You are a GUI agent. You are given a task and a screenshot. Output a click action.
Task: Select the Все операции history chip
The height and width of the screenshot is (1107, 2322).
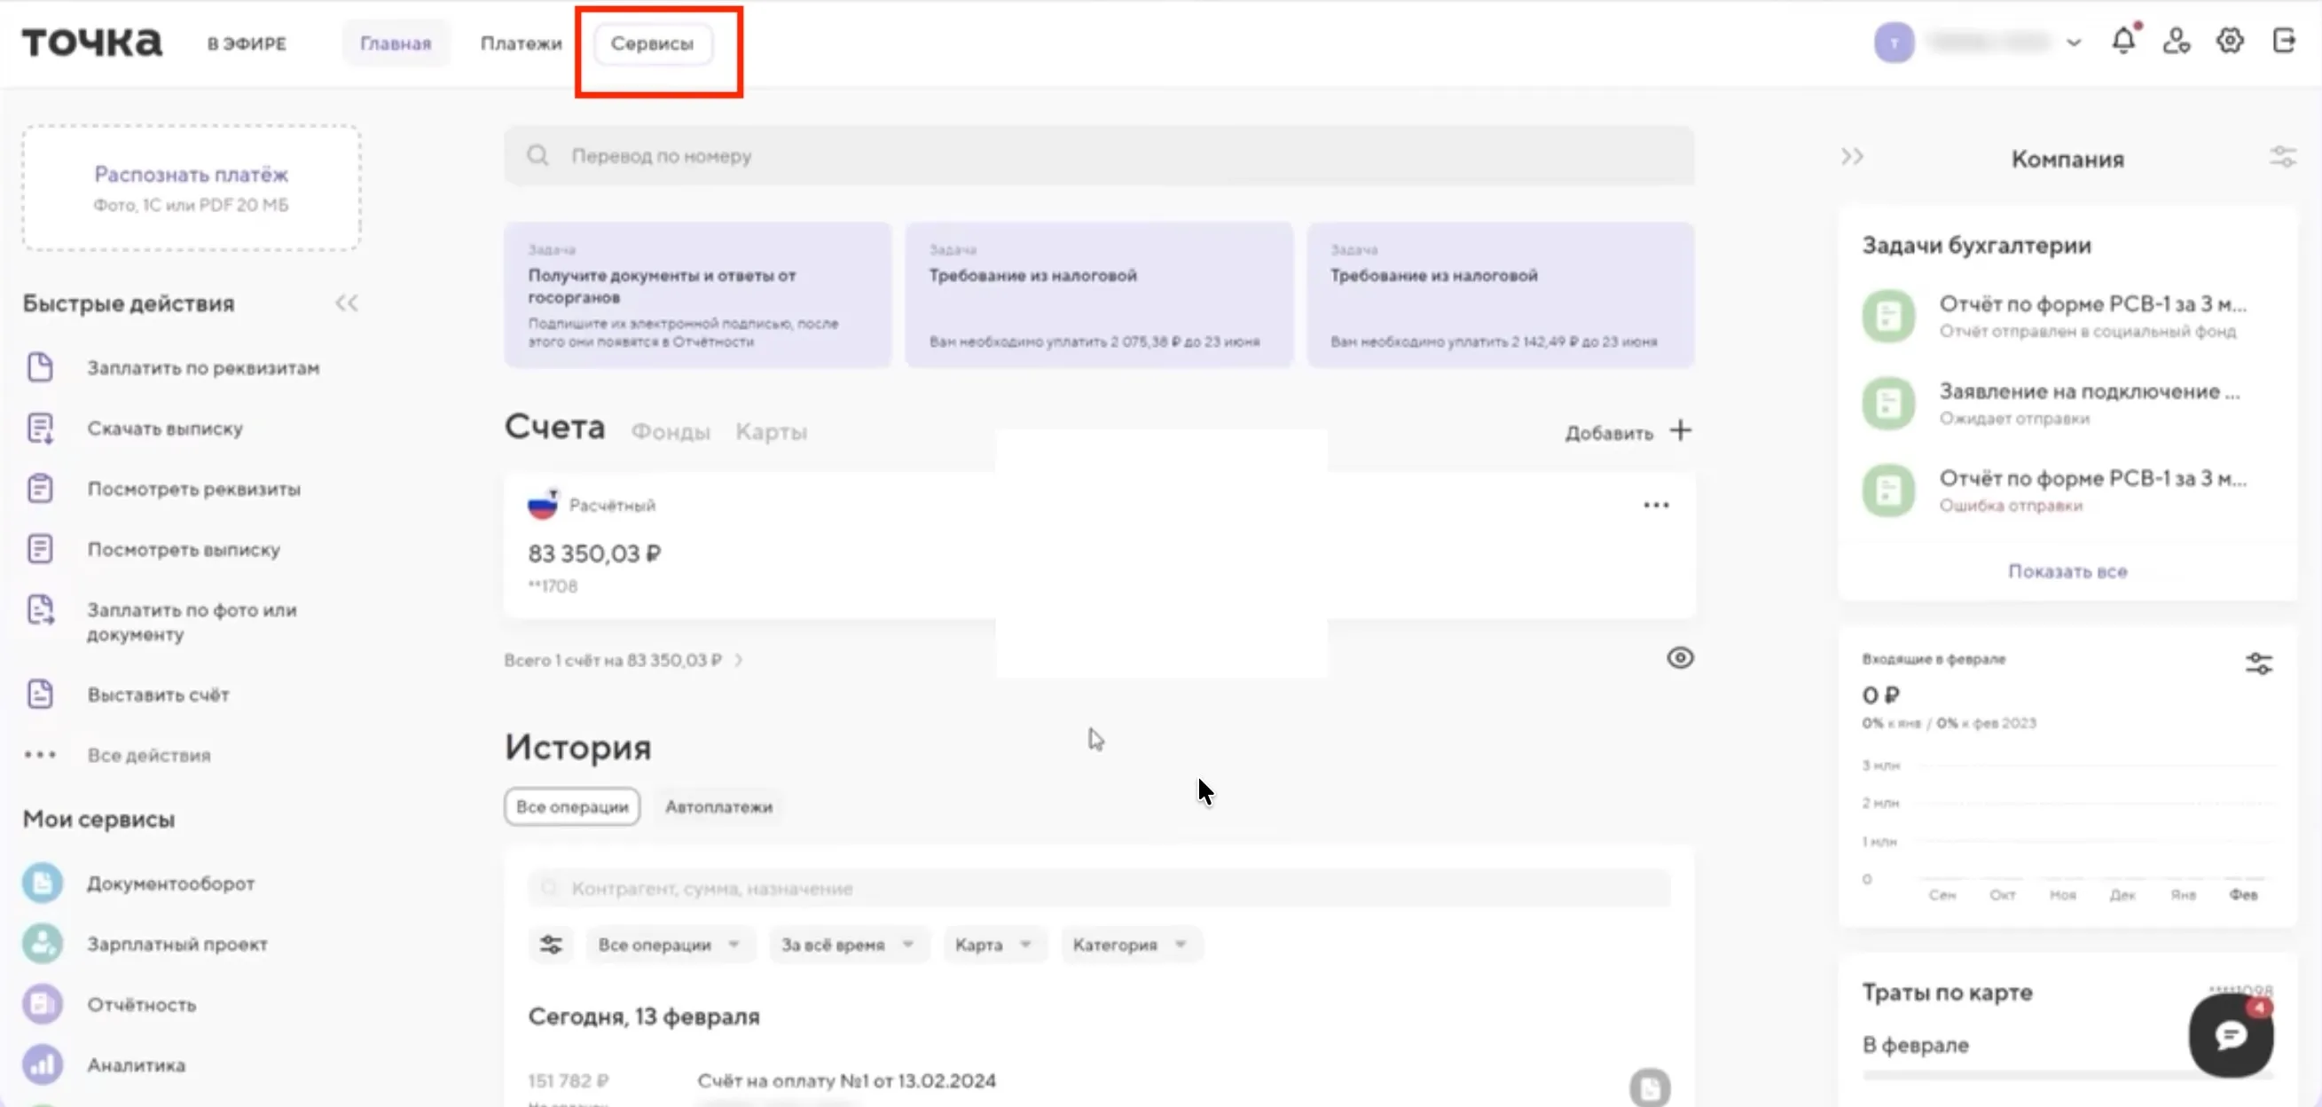click(x=571, y=807)
